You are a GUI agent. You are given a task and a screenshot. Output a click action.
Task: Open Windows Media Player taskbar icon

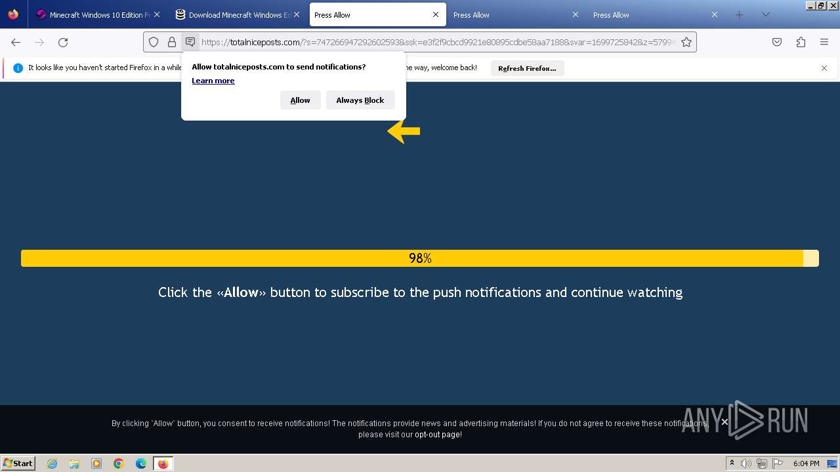point(96,463)
